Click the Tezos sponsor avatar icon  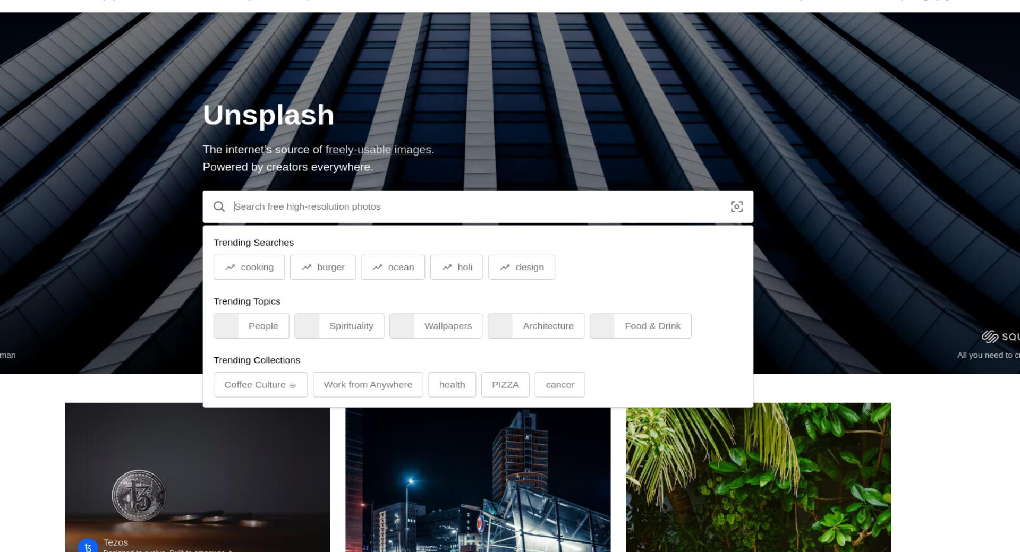tap(88, 546)
